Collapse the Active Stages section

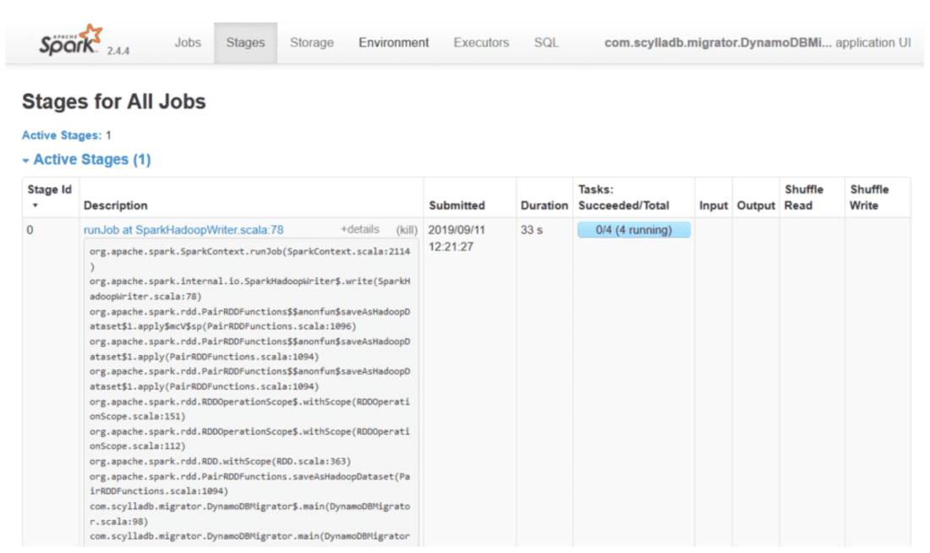point(87,159)
